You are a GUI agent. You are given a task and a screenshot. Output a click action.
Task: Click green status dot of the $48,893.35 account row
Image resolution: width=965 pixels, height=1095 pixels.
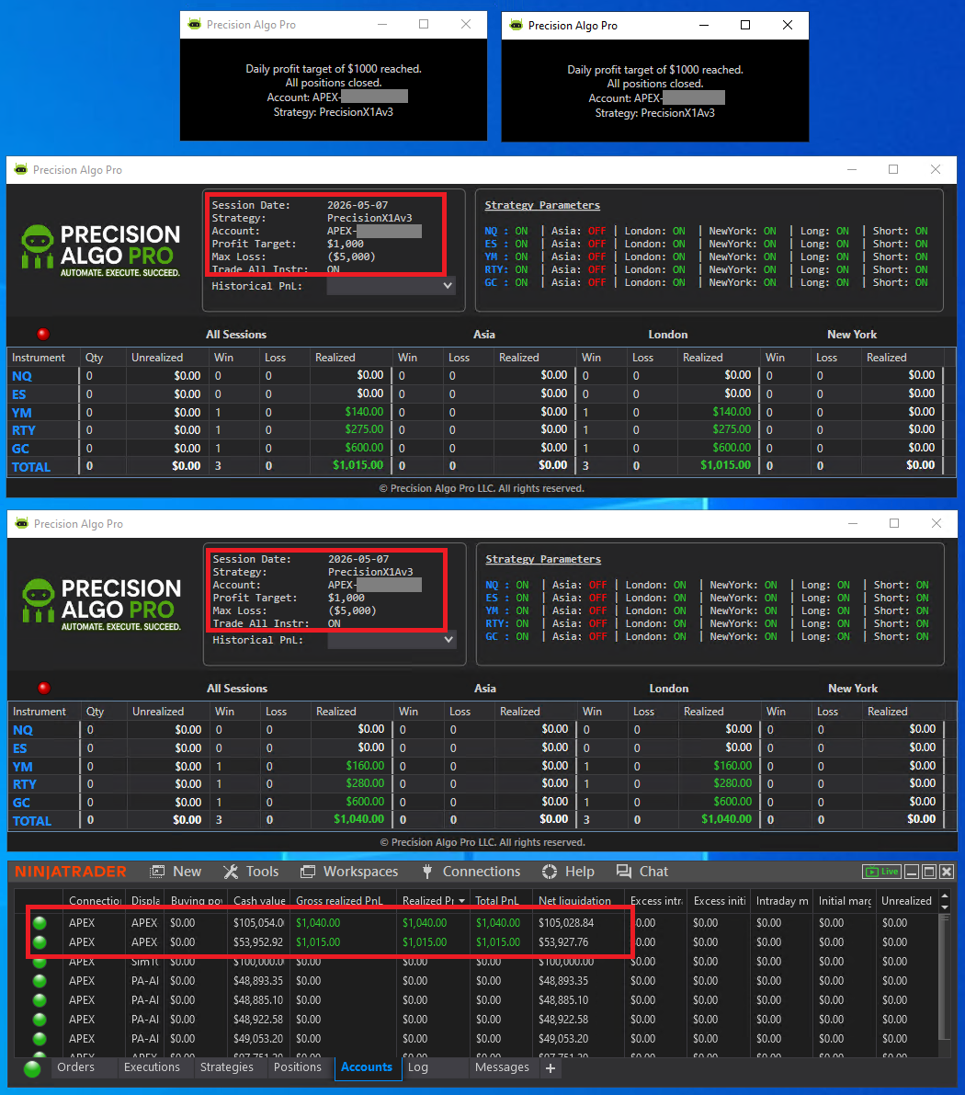40,980
